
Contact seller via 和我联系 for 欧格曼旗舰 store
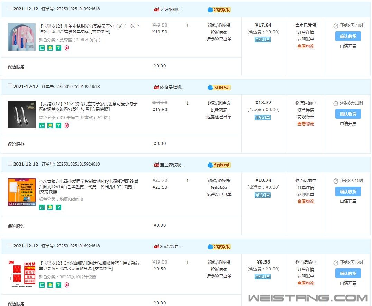pos(219,87)
